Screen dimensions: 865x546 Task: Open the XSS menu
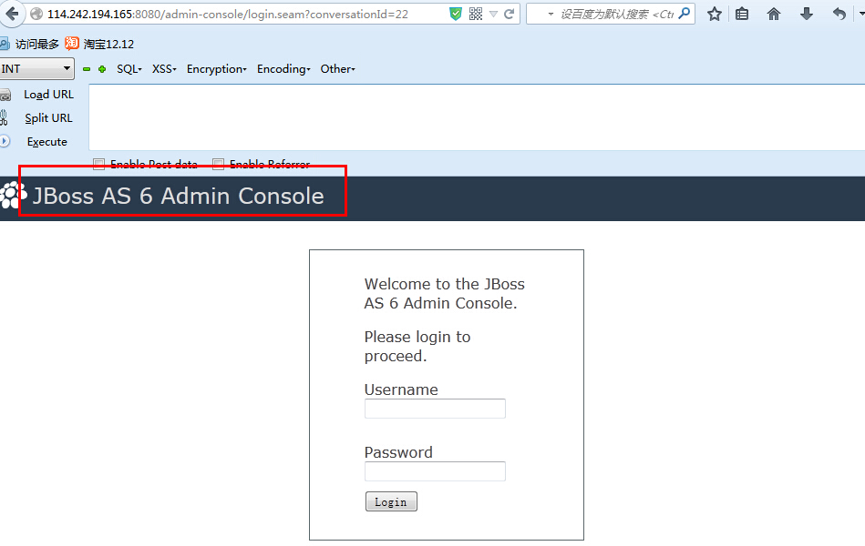[164, 69]
